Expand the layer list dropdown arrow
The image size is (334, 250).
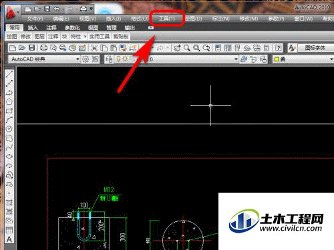236,59
